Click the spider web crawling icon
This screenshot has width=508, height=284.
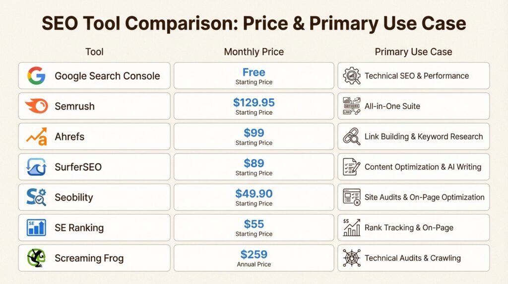tap(352, 258)
